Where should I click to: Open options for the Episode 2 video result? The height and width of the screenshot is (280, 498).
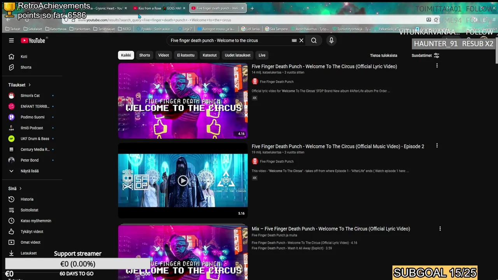(x=437, y=145)
